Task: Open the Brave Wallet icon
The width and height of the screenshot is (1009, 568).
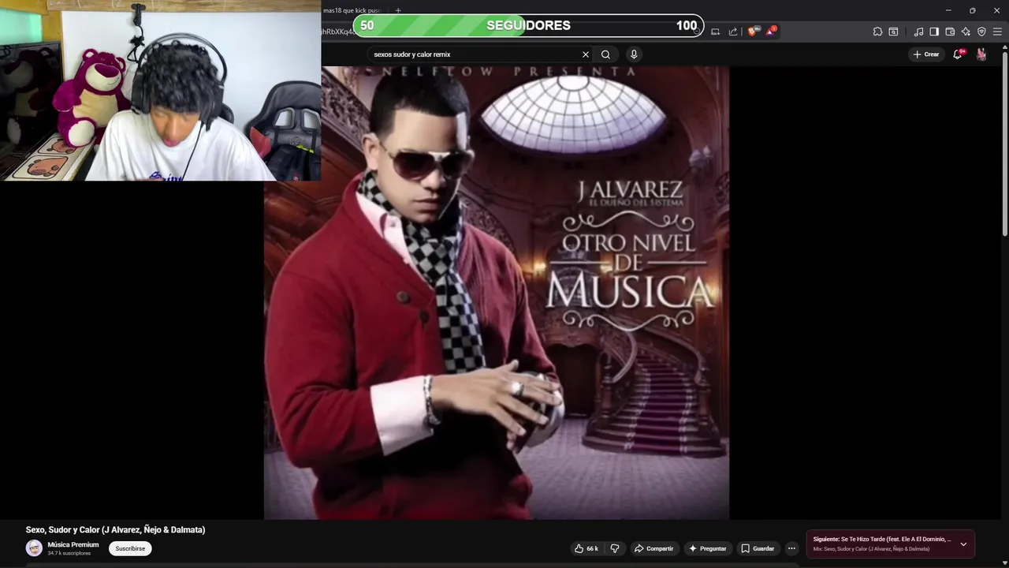Action: (950, 32)
